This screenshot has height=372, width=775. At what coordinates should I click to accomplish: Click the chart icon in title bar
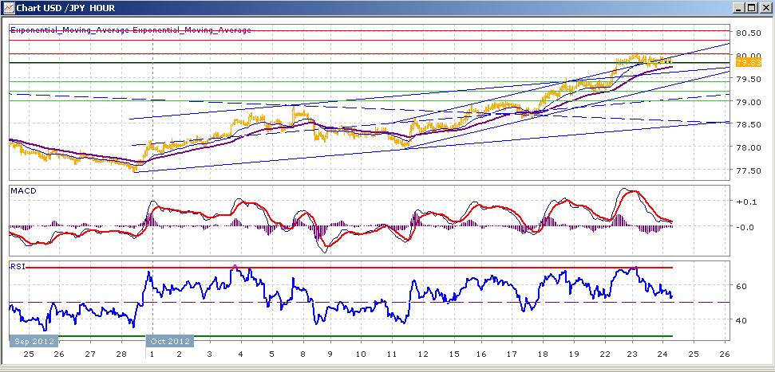pos(7,7)
